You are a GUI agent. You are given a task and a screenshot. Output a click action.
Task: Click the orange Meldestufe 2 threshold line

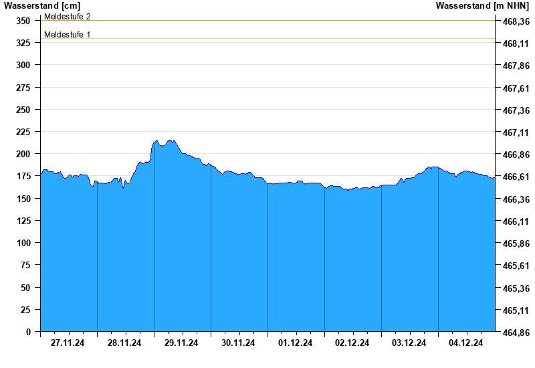click(267, 21)
